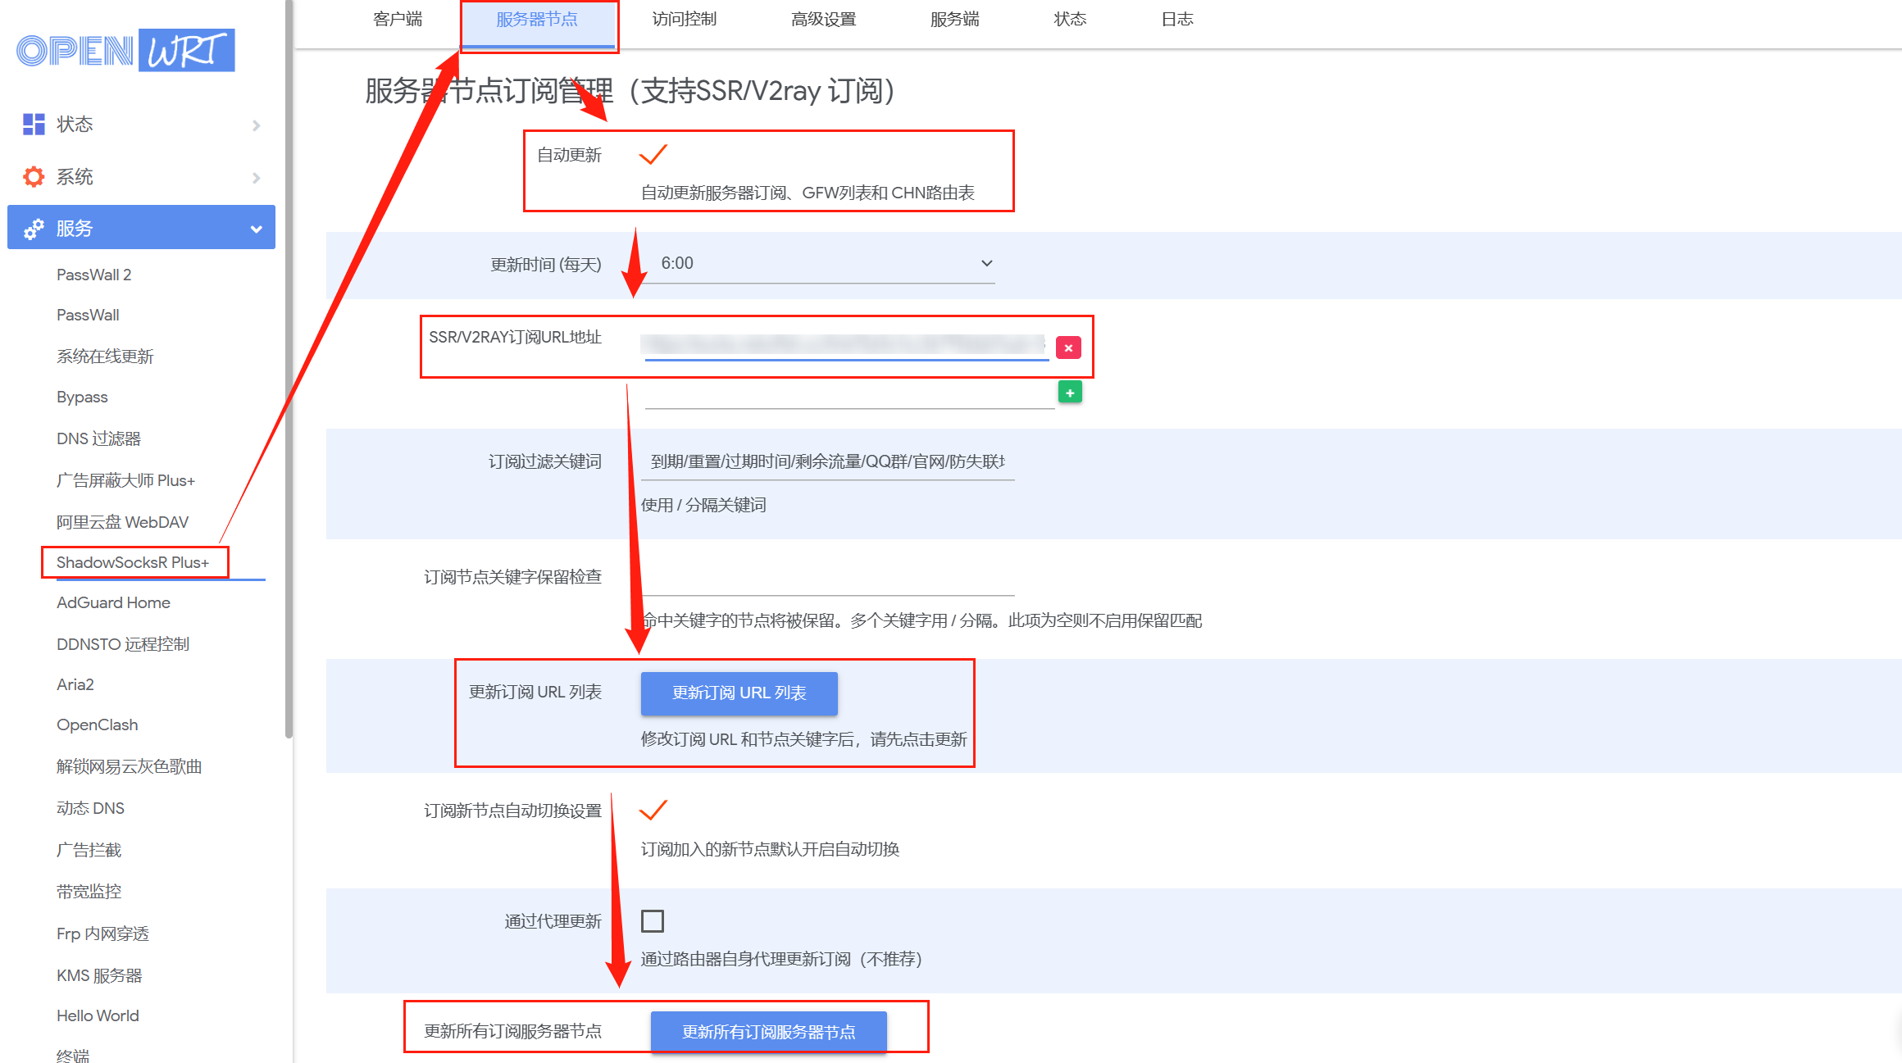Open the Log (日志) tab

pyautogui.click(x=1176, y=19)
